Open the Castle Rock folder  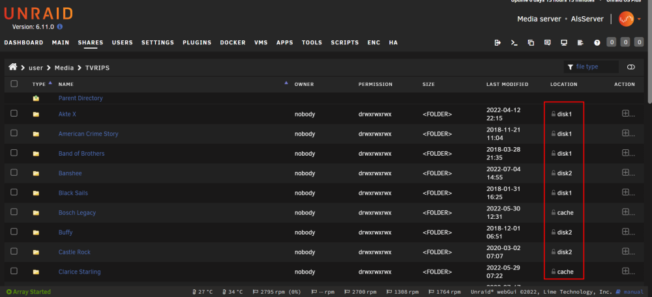pos(74,252)
